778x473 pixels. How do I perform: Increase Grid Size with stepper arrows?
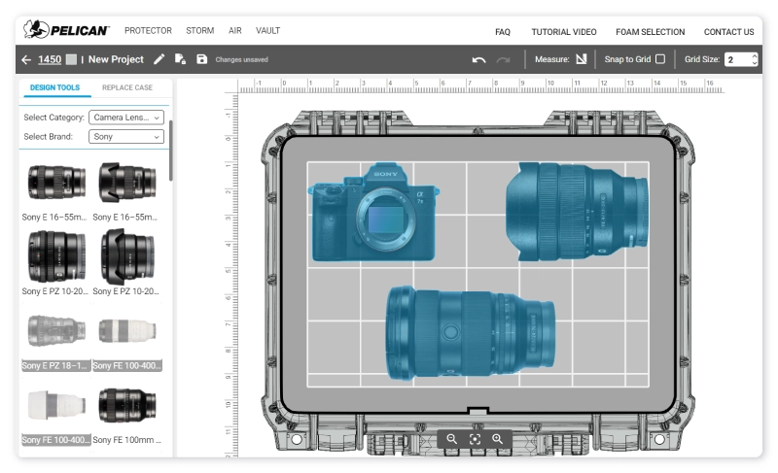coord(755,56)
